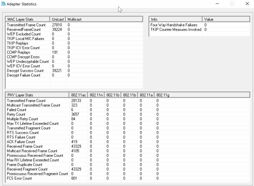Minimize the Adapter Statistics window
This screenshot has width=254, height=186.
[217, 3]
